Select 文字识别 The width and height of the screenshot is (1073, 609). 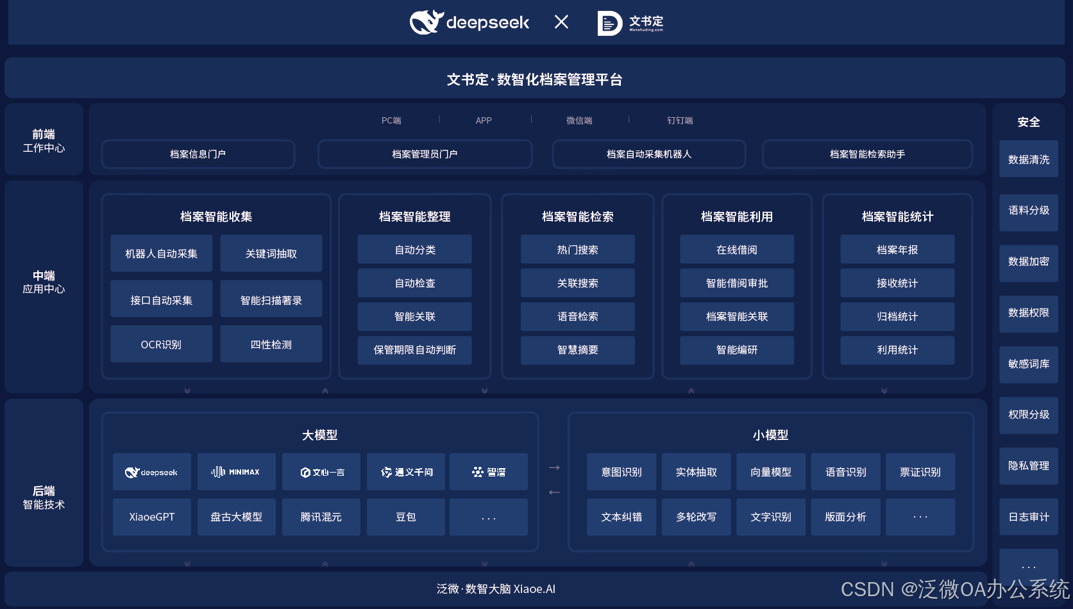coord(771,517)
